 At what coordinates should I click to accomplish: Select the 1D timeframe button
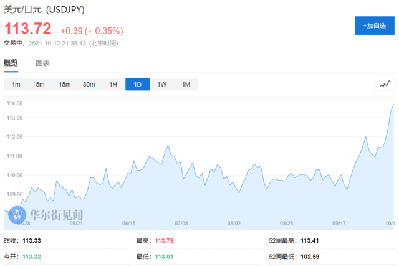click(x=137, y=85)
